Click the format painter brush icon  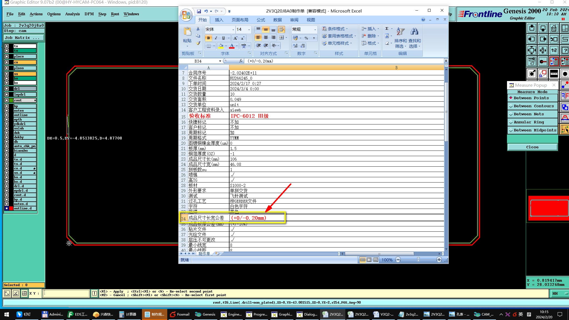(198, 43)
